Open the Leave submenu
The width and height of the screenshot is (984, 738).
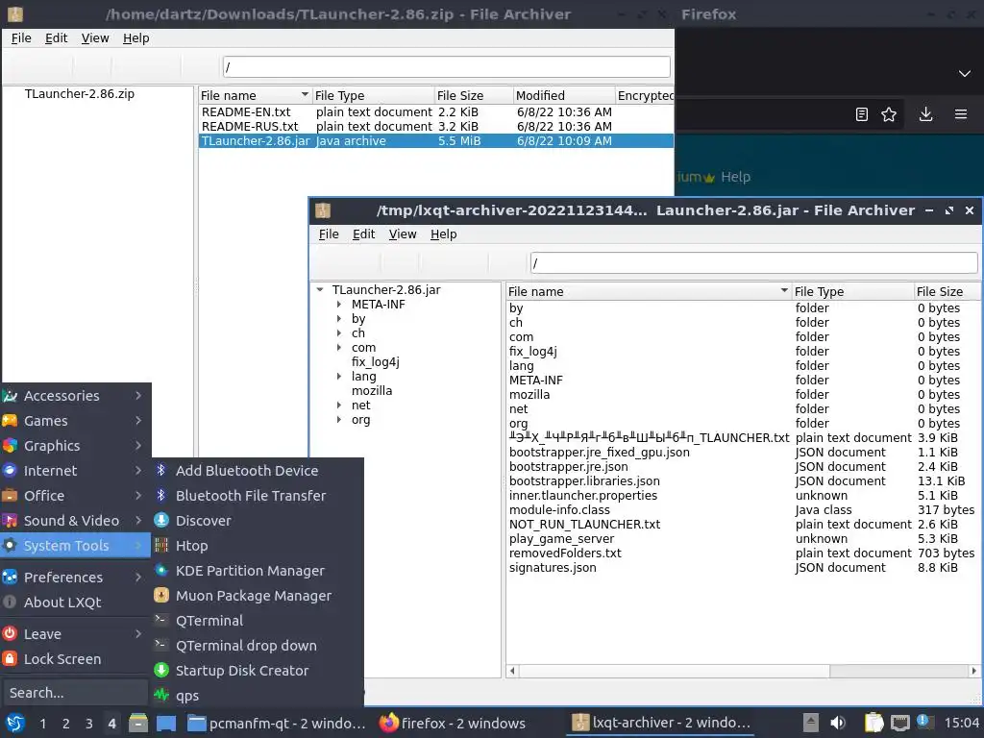[x=76, y=634]
